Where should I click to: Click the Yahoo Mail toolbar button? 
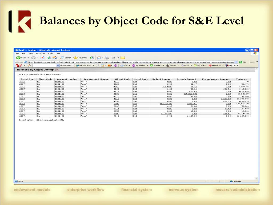click(124, 65)
